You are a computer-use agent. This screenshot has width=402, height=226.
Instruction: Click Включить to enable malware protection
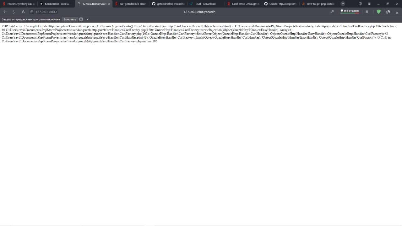tap(70, 19)
